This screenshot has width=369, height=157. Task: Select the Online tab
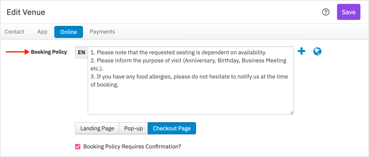[x=68, y=32]
